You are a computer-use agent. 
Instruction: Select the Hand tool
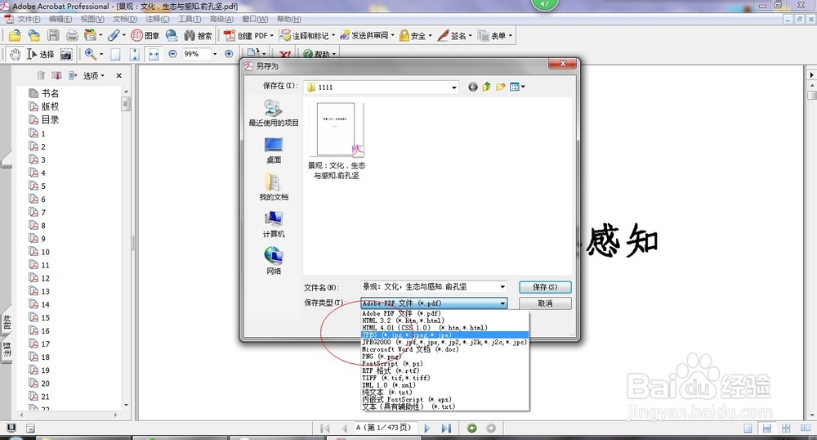click(x=15, y=54)
